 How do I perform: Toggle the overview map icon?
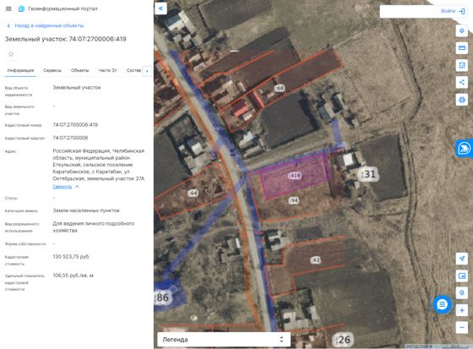(461, 275)
